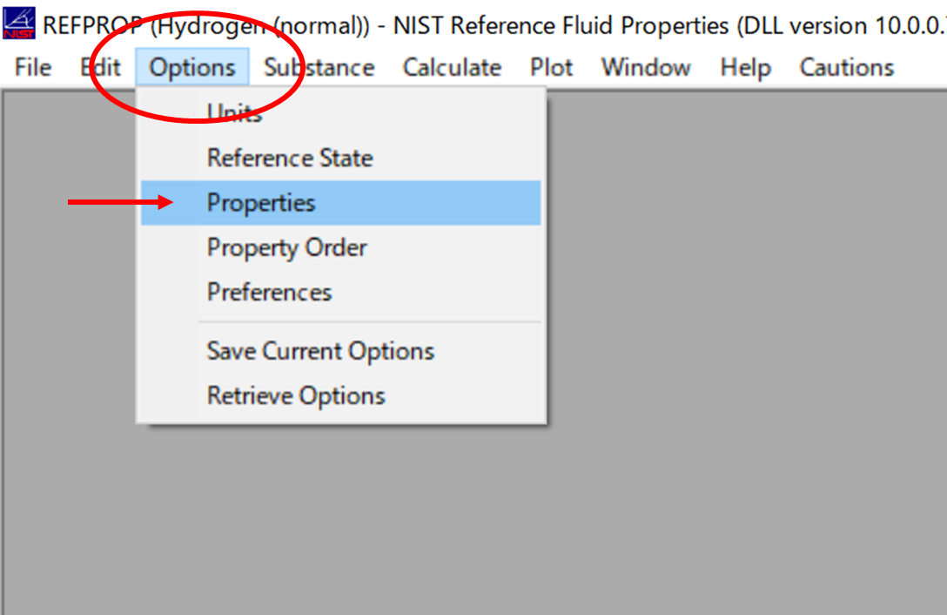
Task: Click the NIST REFPROP application icon
Action: (x=20, y=24)
